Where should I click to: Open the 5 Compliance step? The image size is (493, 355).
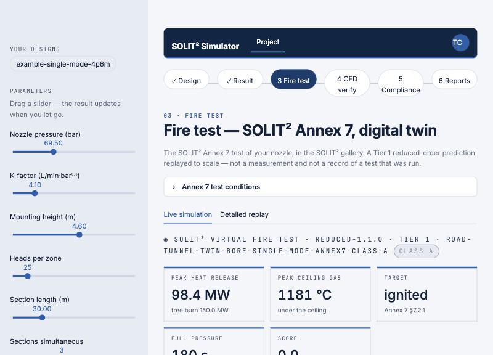click(x=401, y=84)
